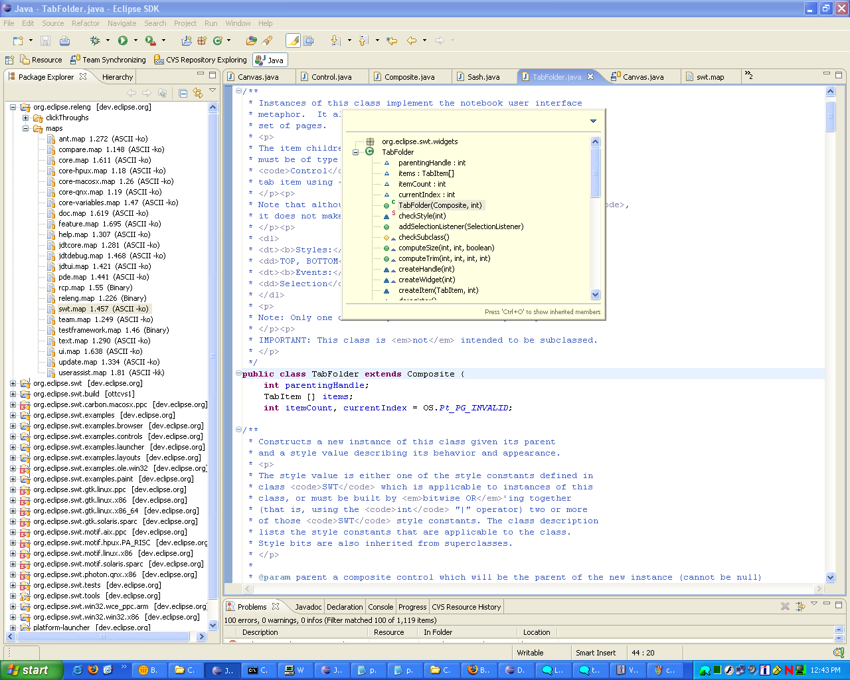
Task: Collapse the maps folder in tree
Action: [26, 128]
